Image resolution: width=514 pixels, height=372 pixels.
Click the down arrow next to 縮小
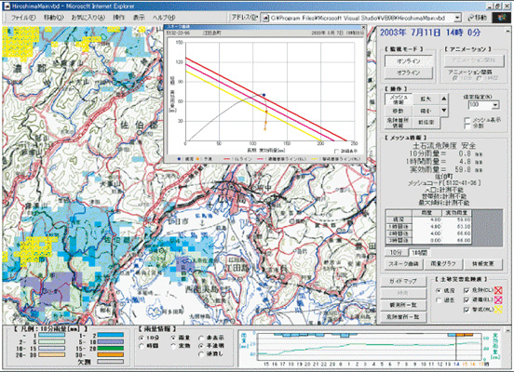[x=443, y=111]
